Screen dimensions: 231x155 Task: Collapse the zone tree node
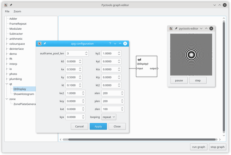7,99
